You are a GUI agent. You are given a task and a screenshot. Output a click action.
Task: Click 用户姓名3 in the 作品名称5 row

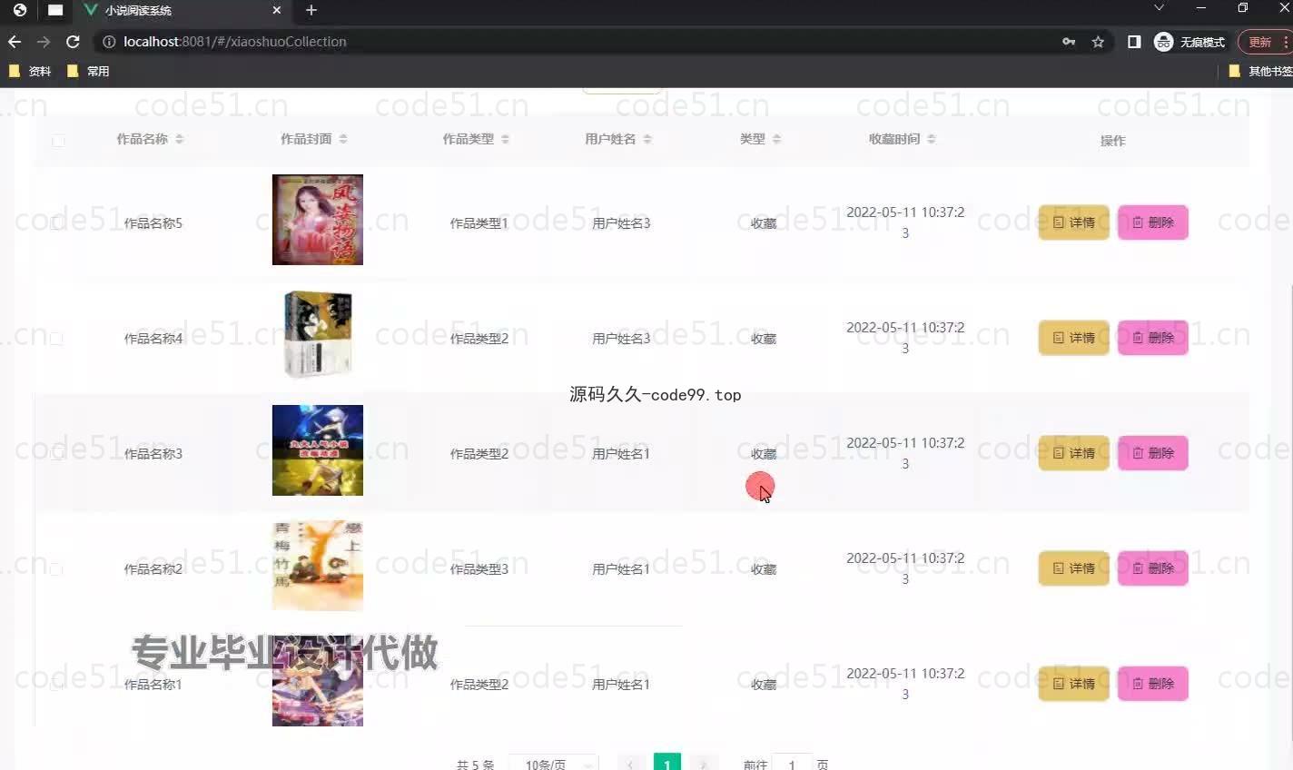click(621, 223)
